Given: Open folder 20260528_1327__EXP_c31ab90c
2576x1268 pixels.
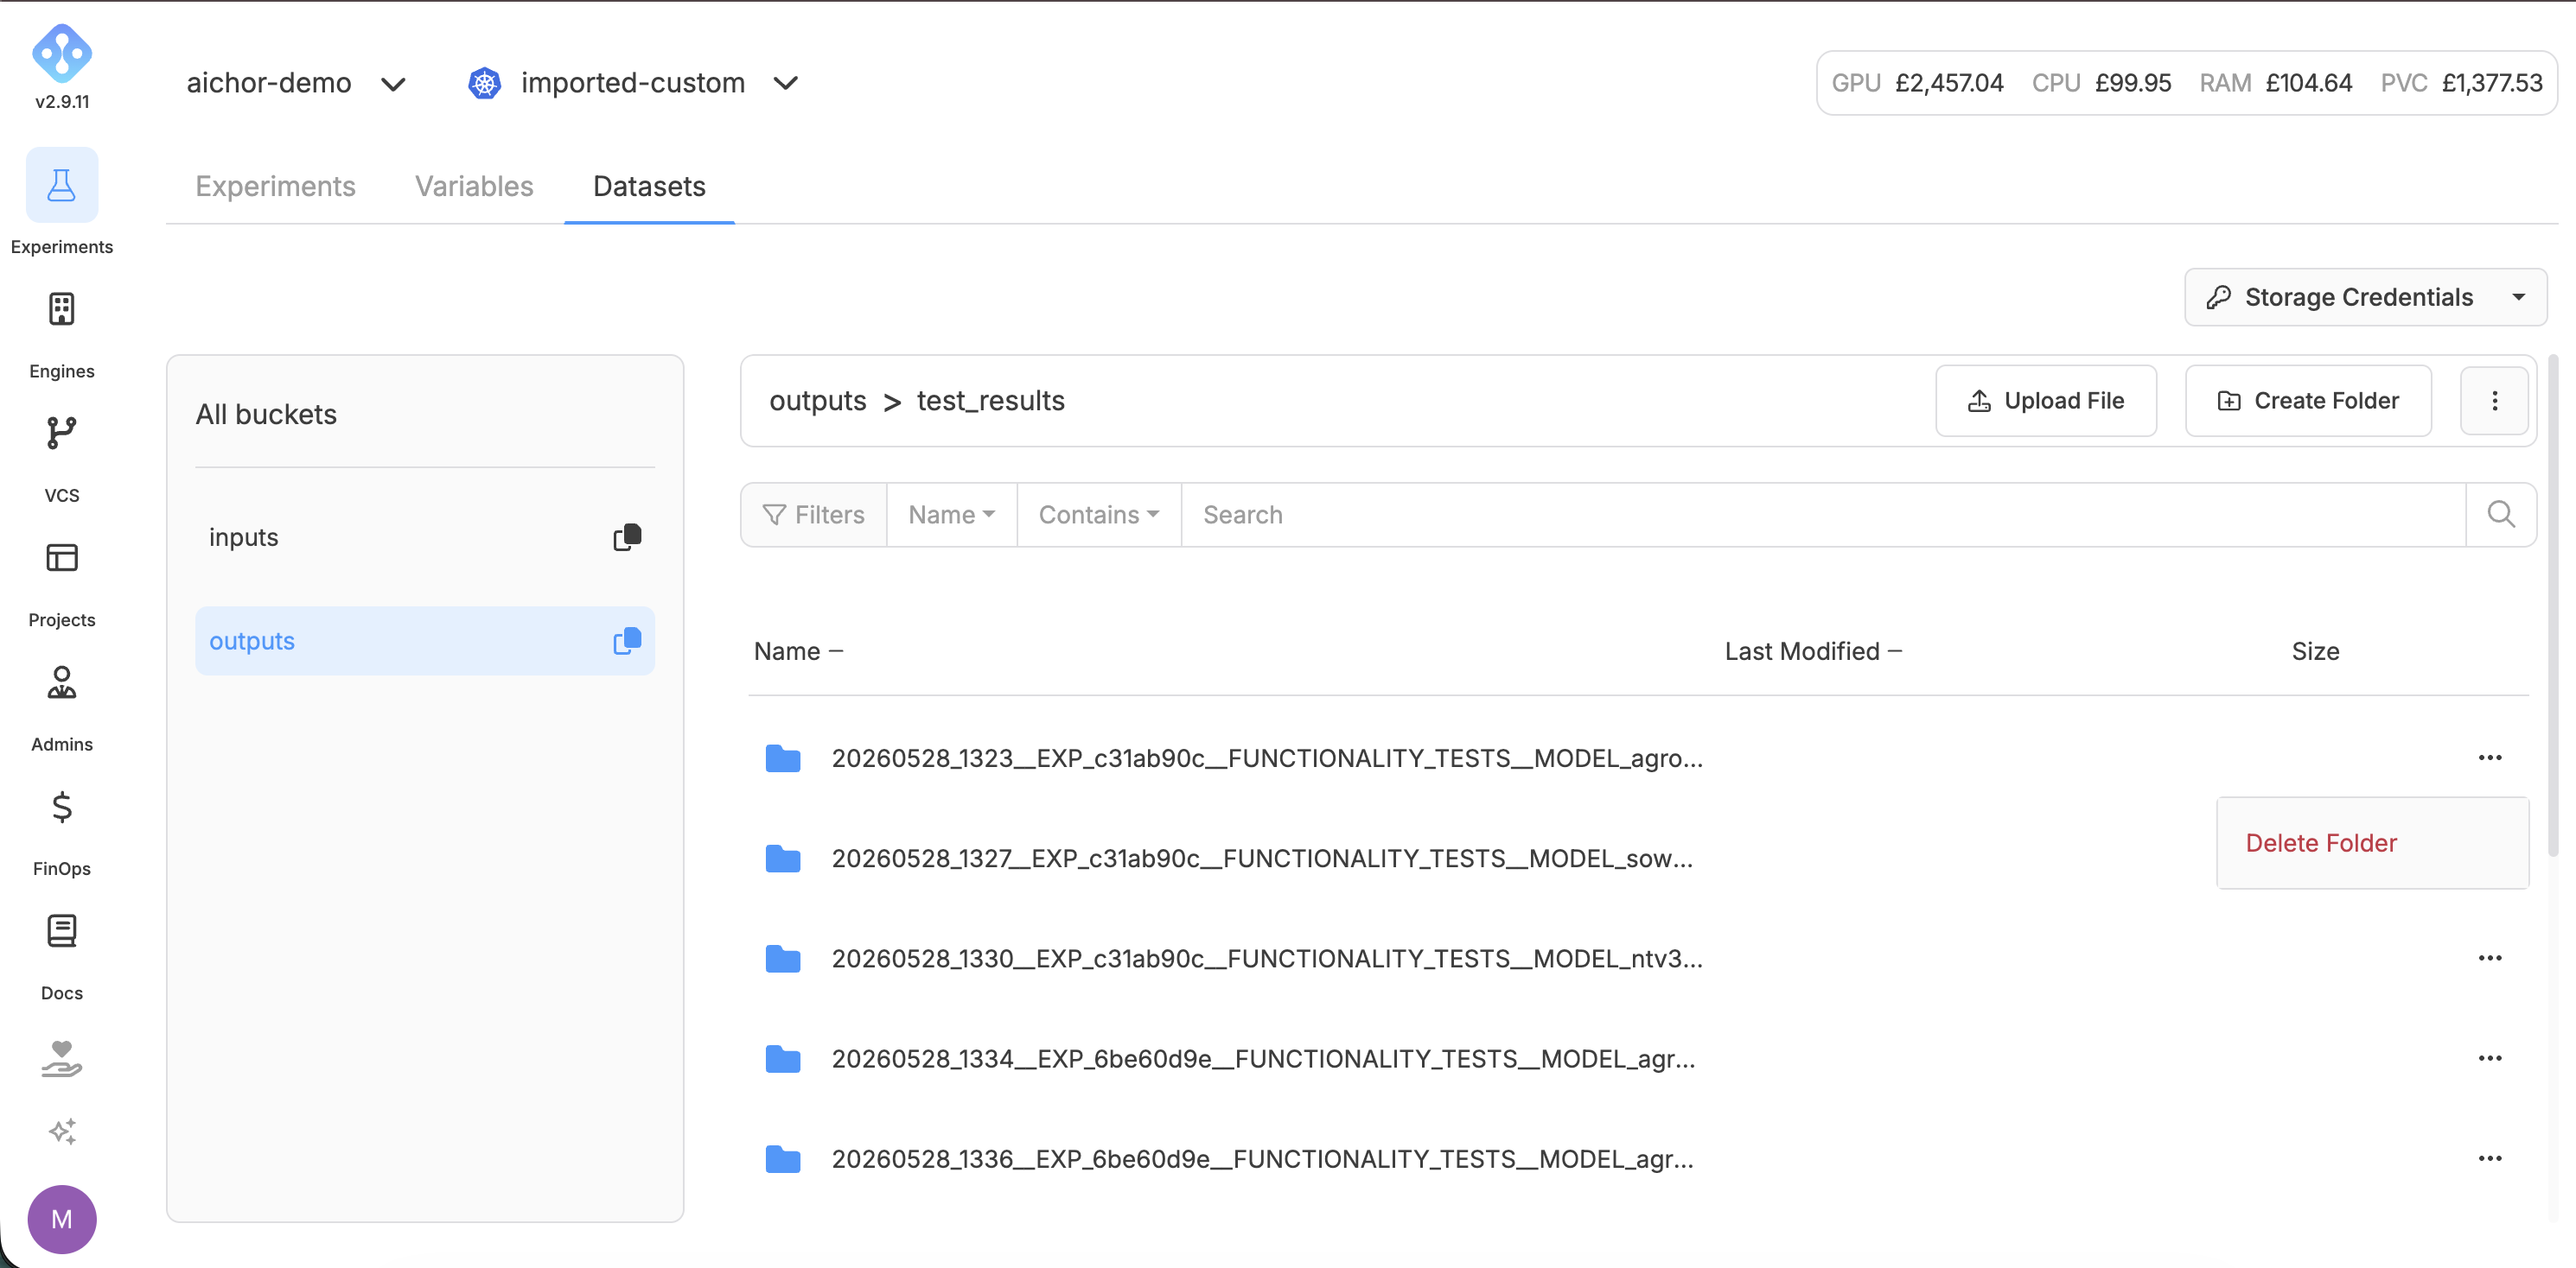Looking at the screenshot, I should point(1262,859).
